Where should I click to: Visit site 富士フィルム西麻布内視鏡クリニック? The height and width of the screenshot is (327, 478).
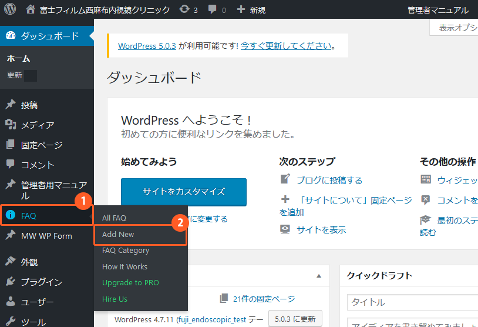point(105,10)
